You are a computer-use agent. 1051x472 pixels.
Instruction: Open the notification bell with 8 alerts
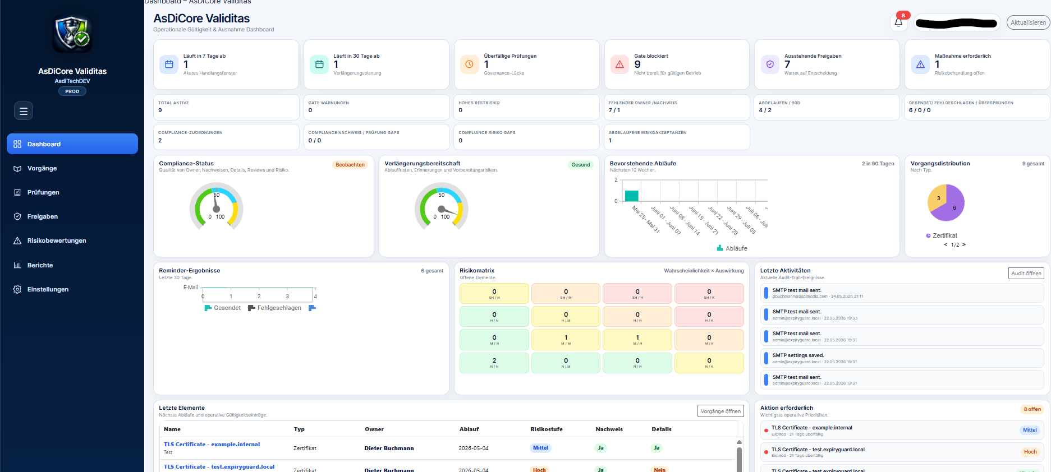(898, 22)
